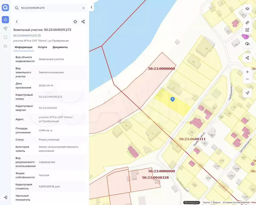
Task: Select the polygon drawing tool in the sidebar
Action: (5, 29)
